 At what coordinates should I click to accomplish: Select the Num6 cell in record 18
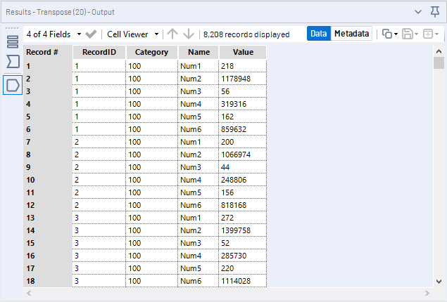pos(199,281)
